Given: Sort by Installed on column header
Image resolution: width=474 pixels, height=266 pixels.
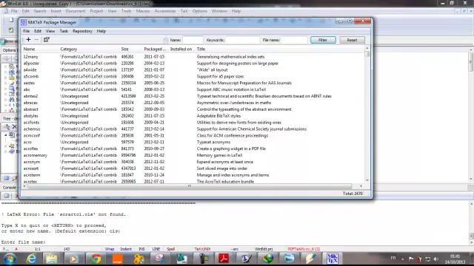Looking at the screenshot, I should click(181, 49).
